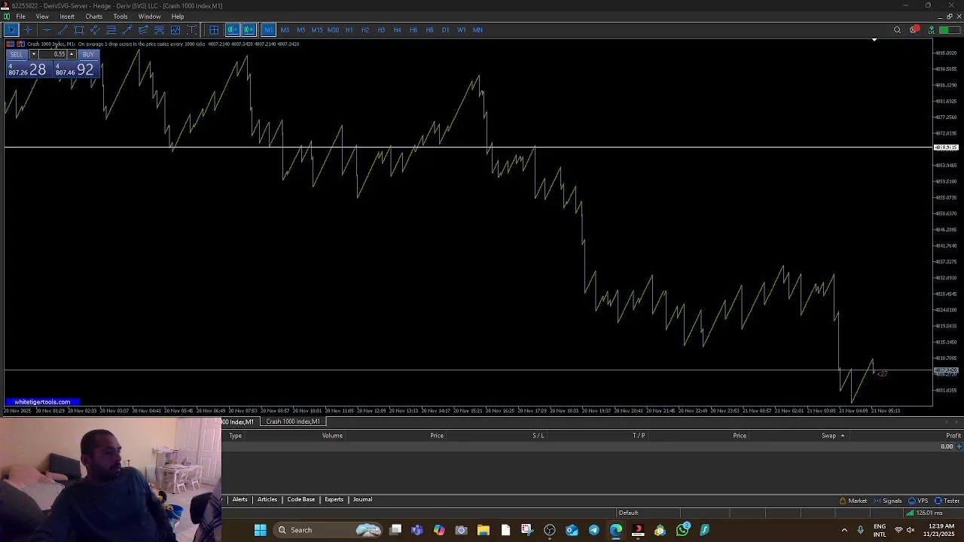Click the green algo trading icon
Viewport: 964px width, 542px height.
(x=932, y=30)
